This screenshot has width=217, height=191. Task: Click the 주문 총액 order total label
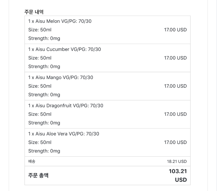click(x=38, y=175)
